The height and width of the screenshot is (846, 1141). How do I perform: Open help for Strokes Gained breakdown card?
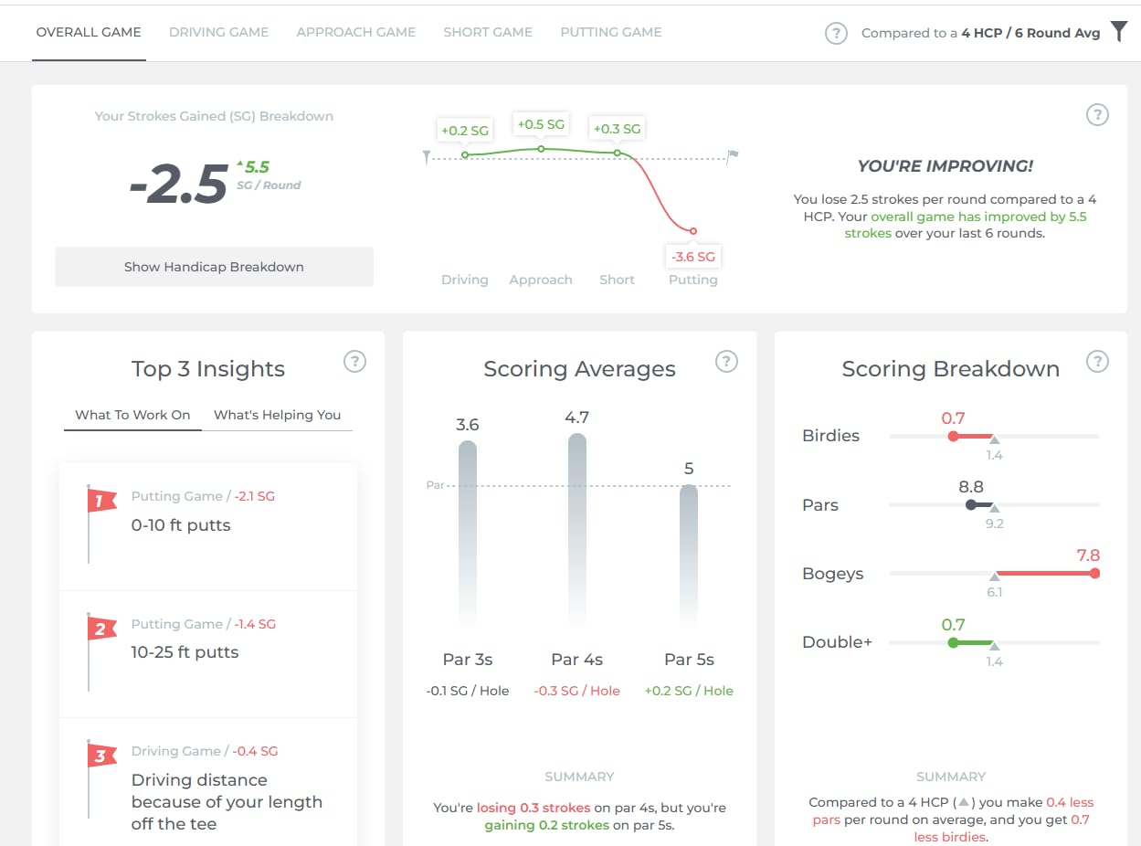coord(1097,115)
